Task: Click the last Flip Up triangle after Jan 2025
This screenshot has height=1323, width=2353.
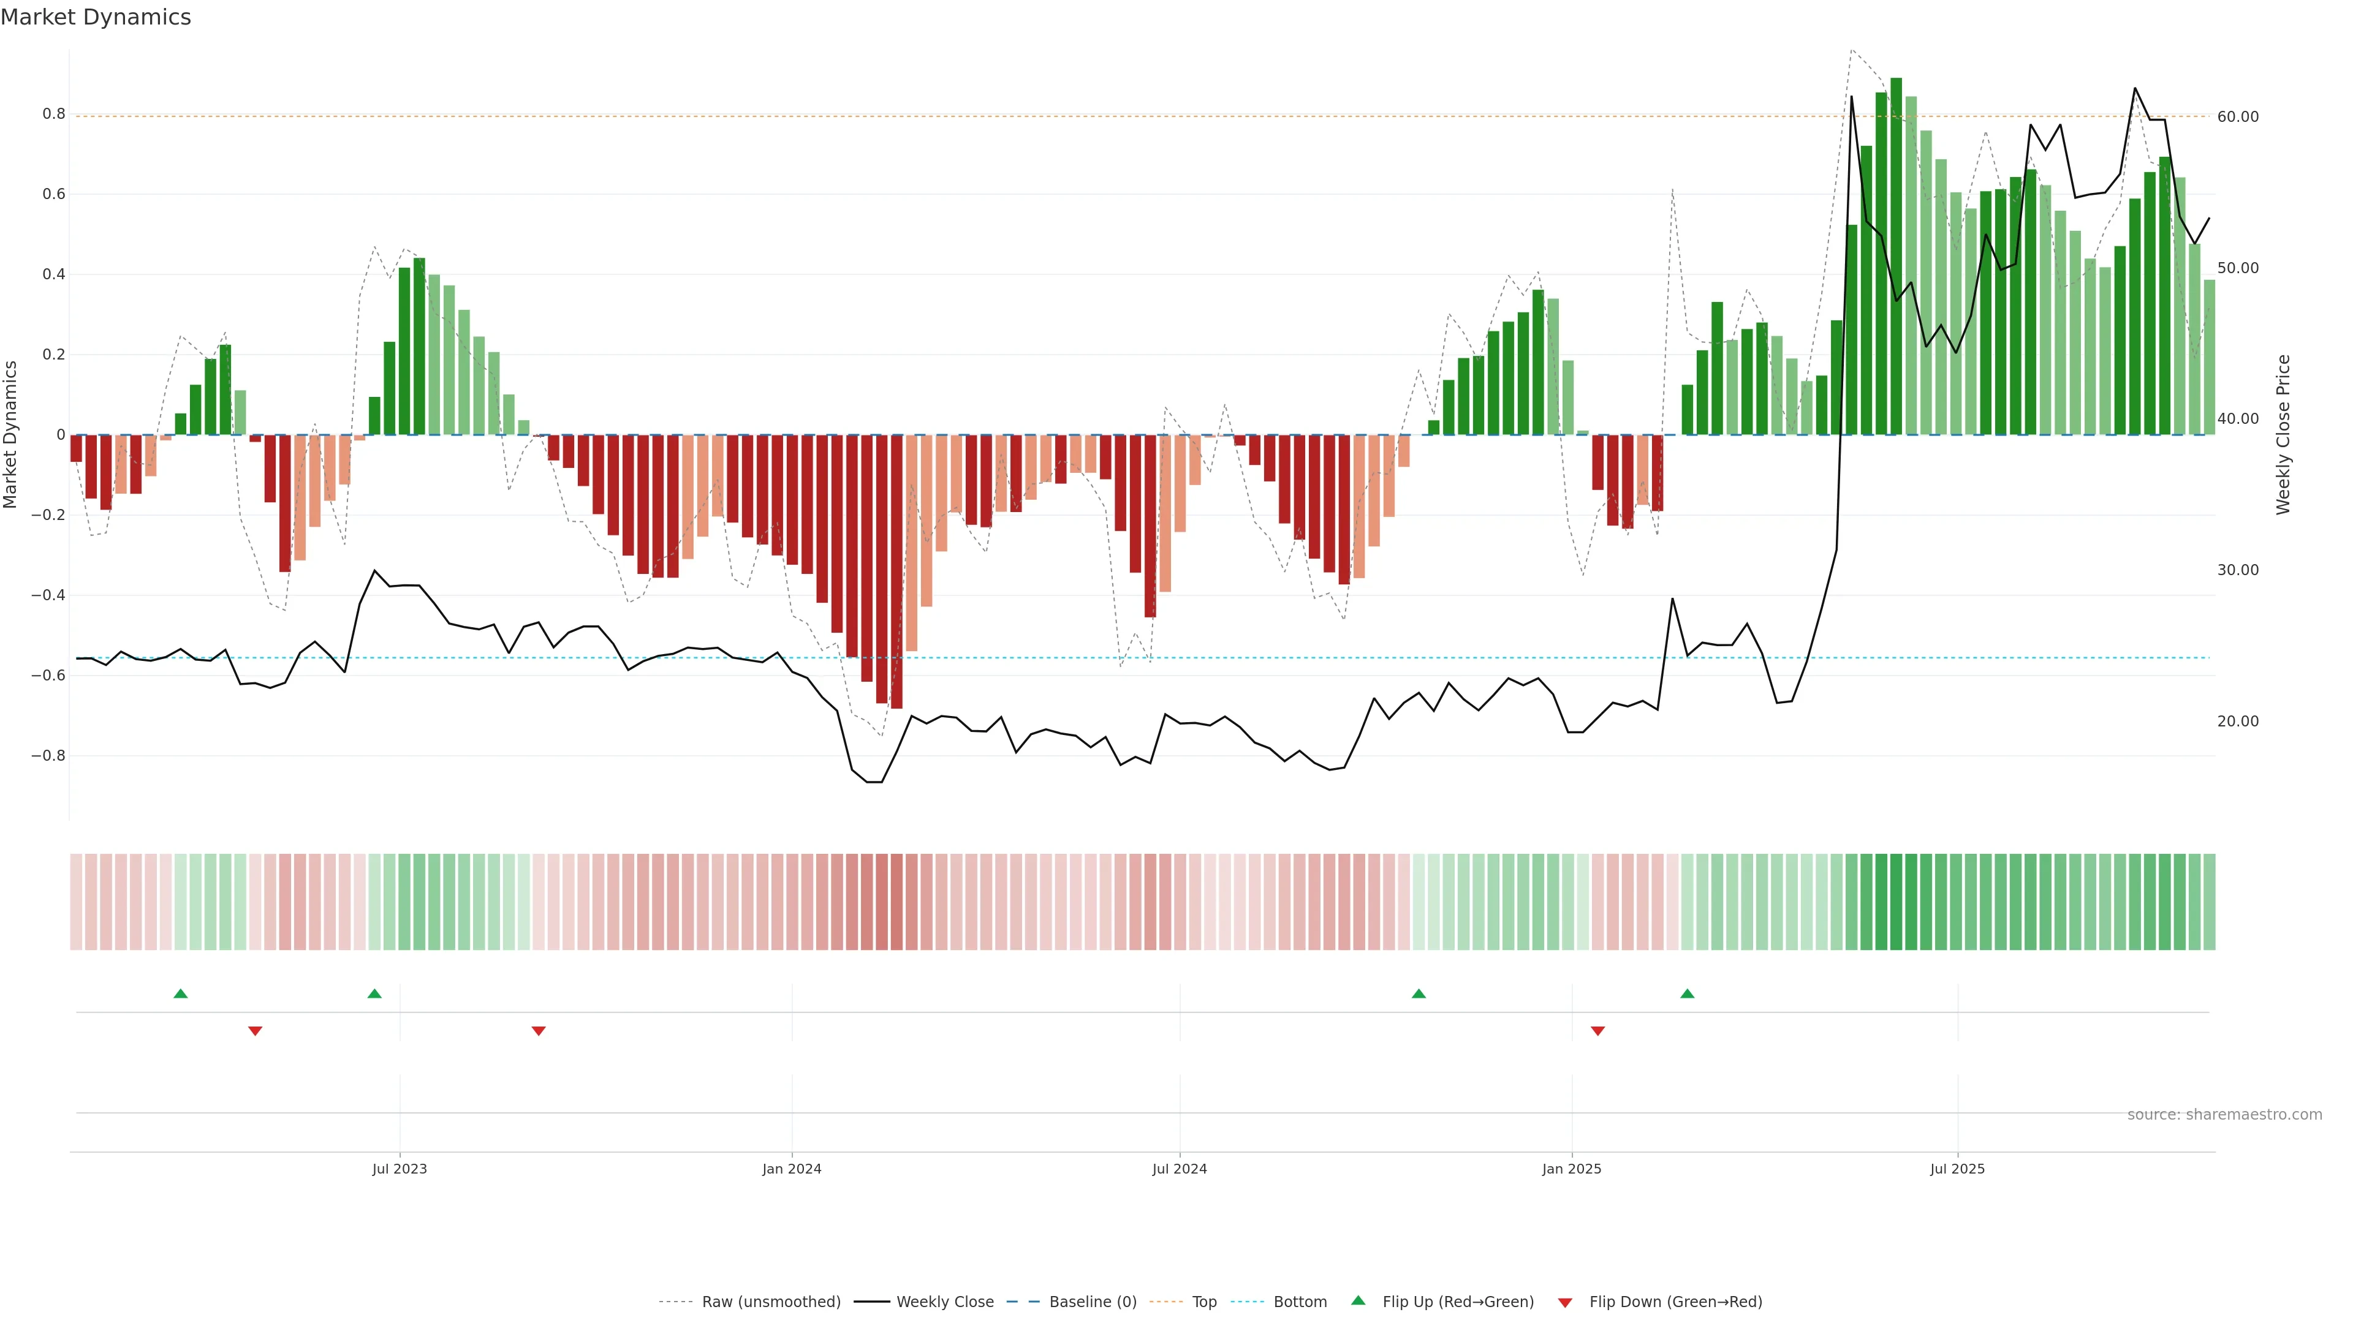Action: pyautogui.click(x=1687, y=993)
